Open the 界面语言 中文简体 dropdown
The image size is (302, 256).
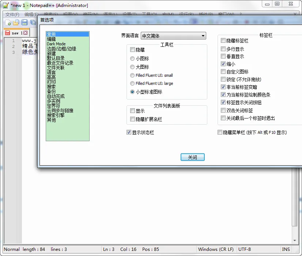[x=173, y=36]
